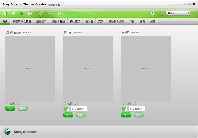Open the image editor pencil tool
Image resolution: width=198 pixels, height=138 pixels.
(41, 13)
